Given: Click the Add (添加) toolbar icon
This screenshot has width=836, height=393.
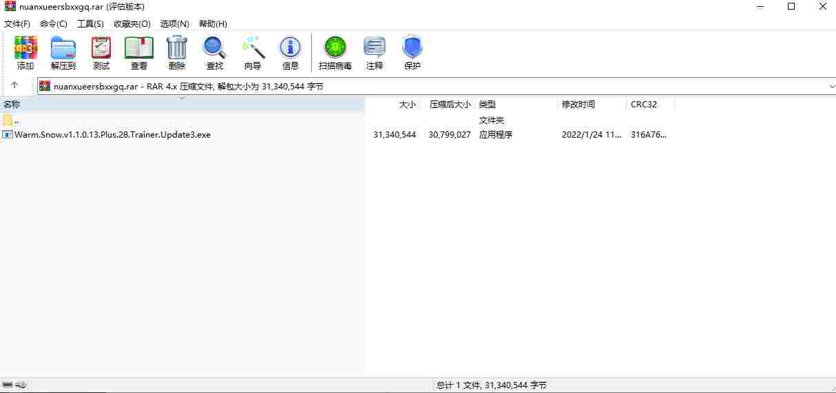Looking at the screenshot, I should tap(25, 53).
